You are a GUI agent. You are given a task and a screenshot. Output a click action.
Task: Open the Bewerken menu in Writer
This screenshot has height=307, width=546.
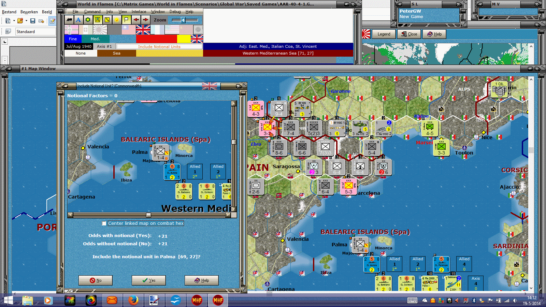tap(29, 12)
